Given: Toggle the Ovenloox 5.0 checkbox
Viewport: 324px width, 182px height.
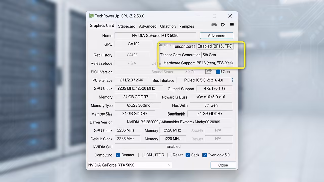Looking at the screenshot, I should [204, 155].
